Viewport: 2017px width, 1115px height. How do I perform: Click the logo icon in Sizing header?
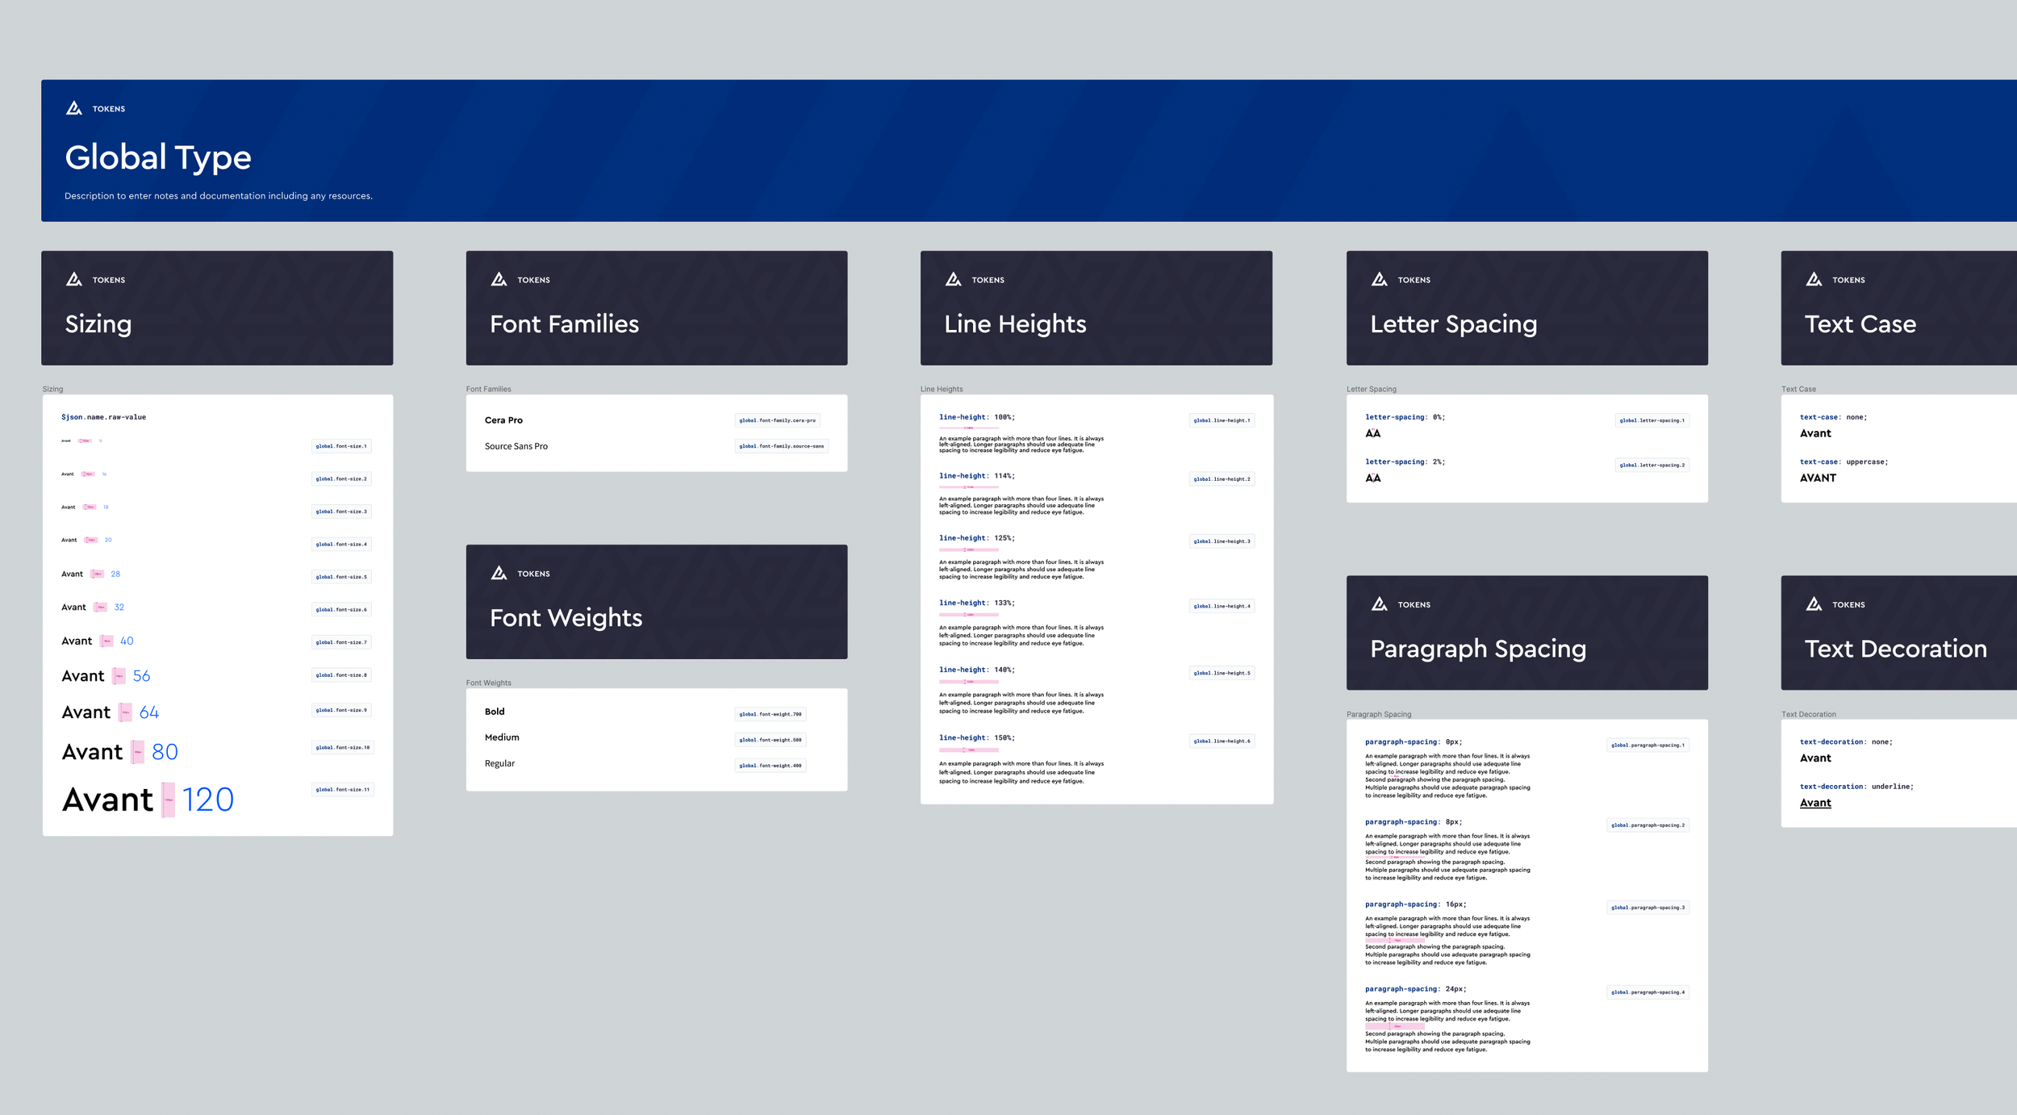(x=74, y=279)
